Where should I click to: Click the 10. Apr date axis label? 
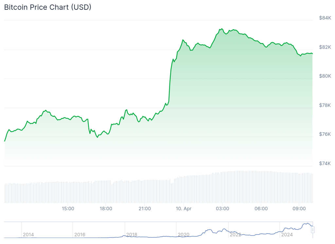(x=183, y=208)
